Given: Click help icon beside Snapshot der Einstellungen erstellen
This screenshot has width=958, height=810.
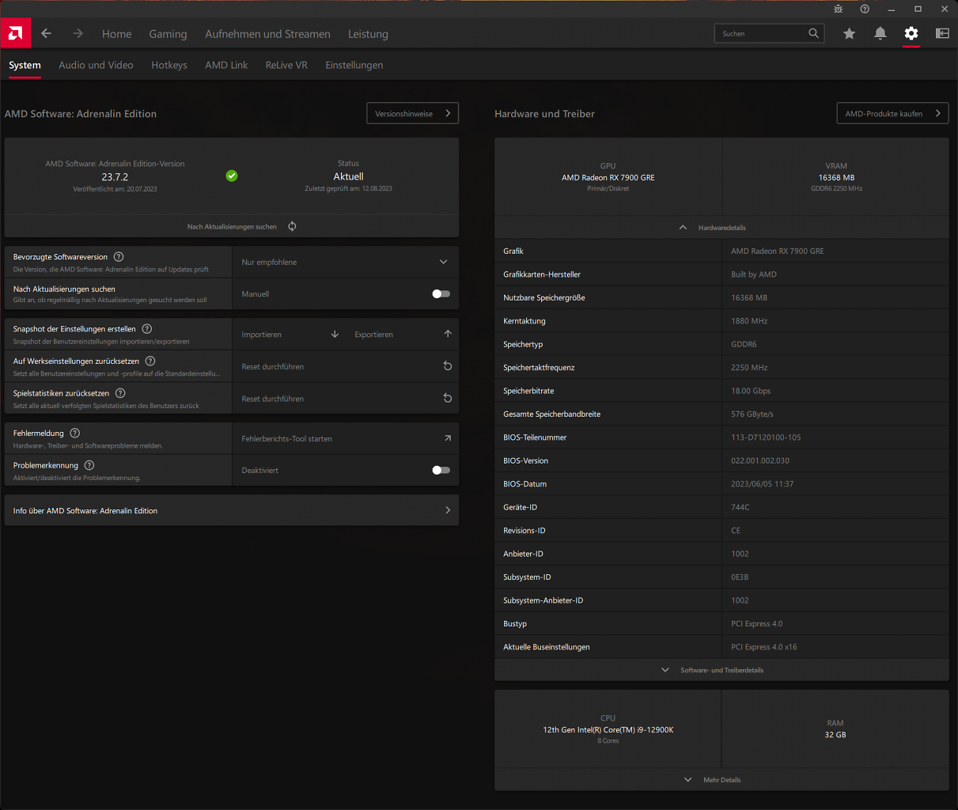Looking at the screenshot, I should 146,328.
